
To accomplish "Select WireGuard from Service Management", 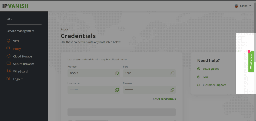I will [x=20, y=71].
